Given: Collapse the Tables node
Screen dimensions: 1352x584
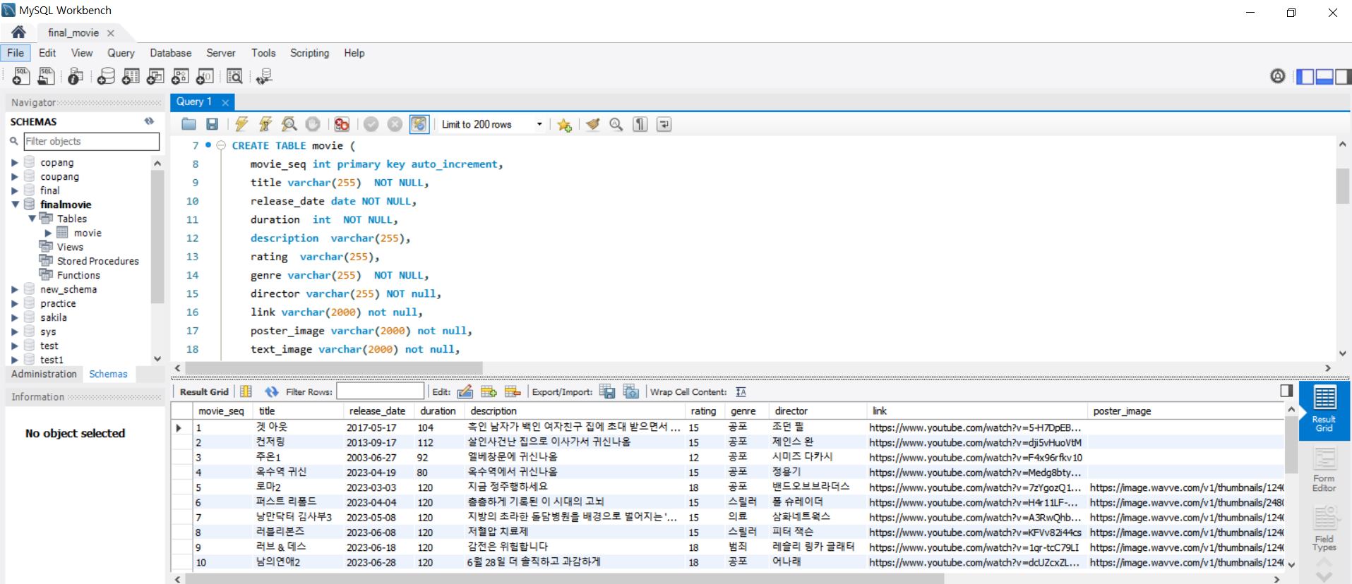Looking at the screenshot, I should pyautogui.click(x=32, y=219).
